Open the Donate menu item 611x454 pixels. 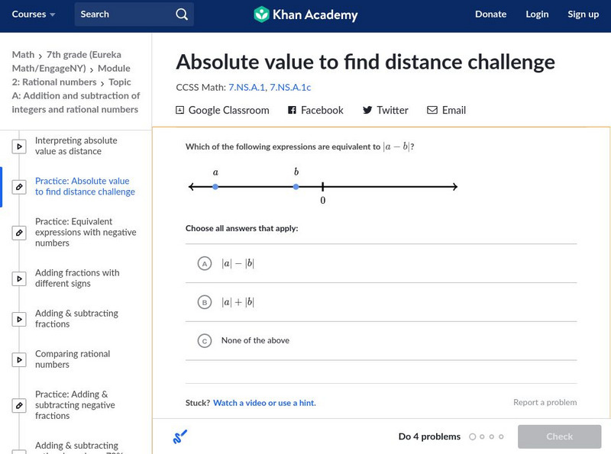pos(490,14)
